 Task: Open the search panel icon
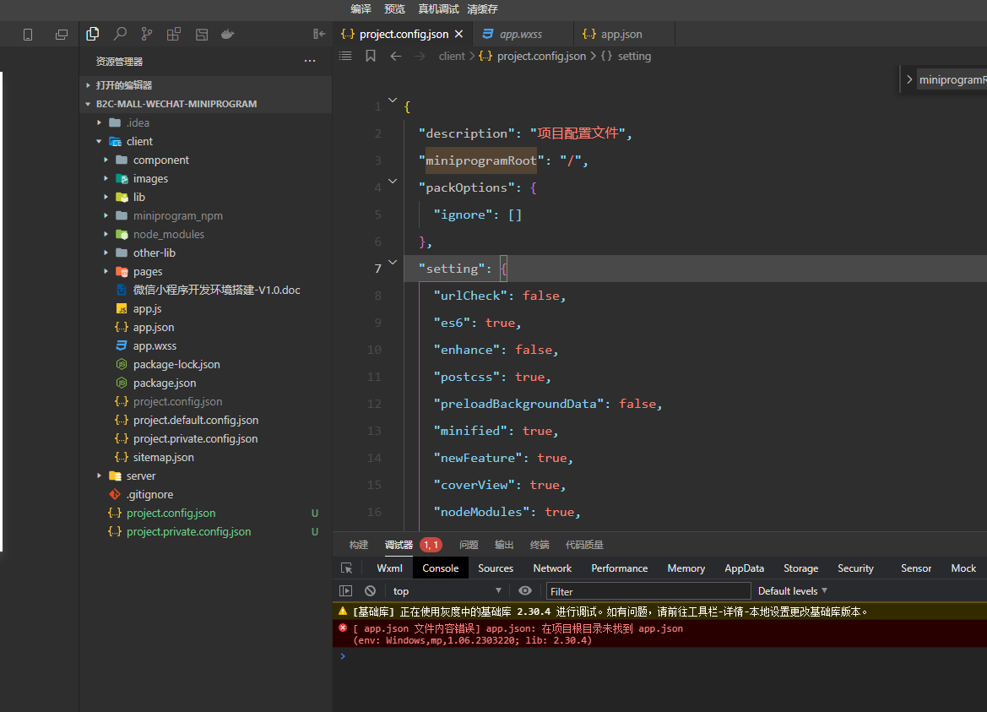point(120,34)
